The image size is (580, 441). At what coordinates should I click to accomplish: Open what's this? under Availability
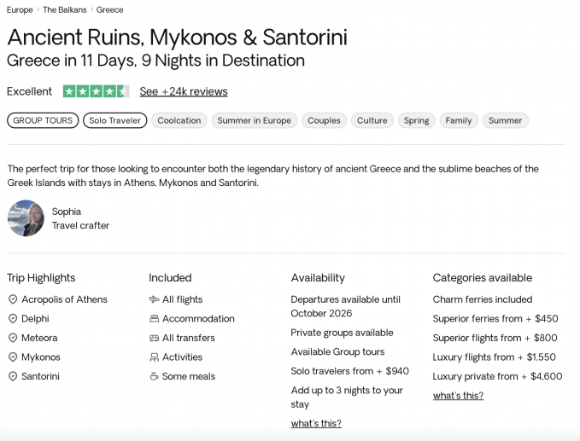click(316, 423)
